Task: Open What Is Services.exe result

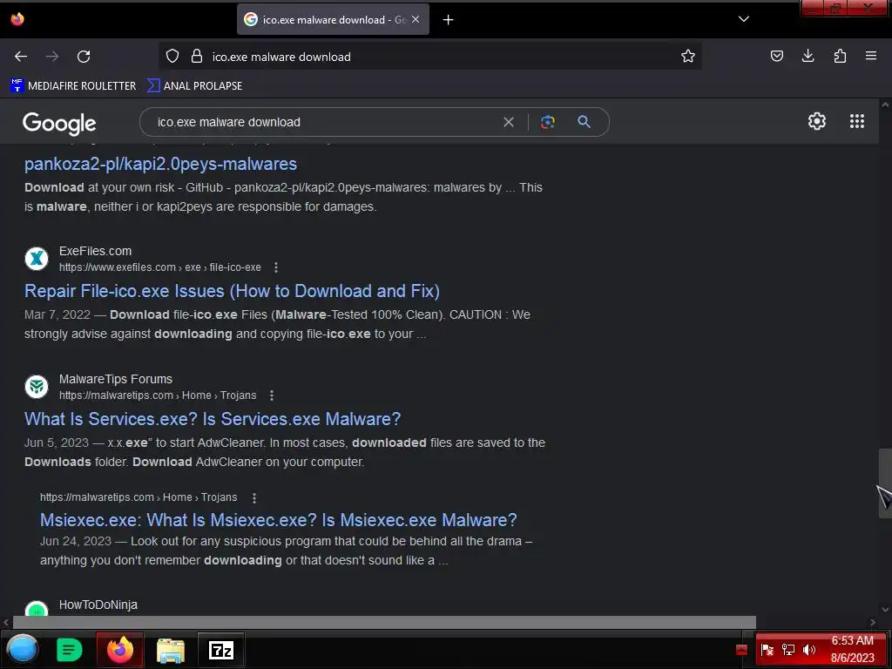Action: click(213, 419)
